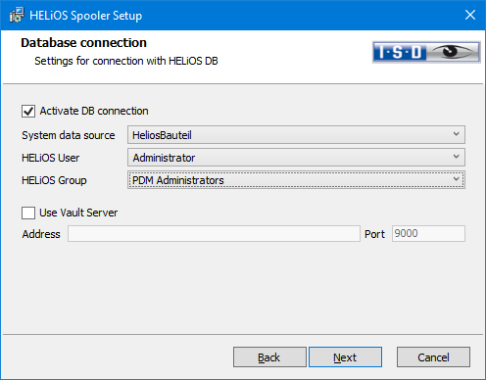Uncheck Activate DB connection checkbox
486x380 pixels.
click(x=28, y=111)
